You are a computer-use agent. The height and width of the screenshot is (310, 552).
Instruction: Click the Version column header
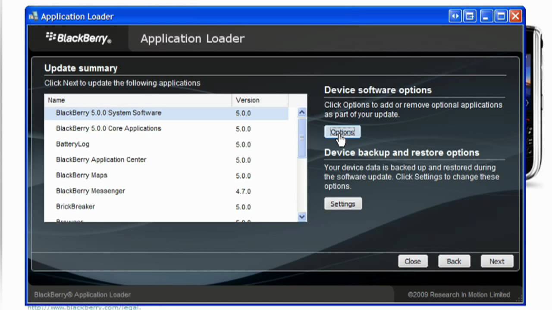260,100
